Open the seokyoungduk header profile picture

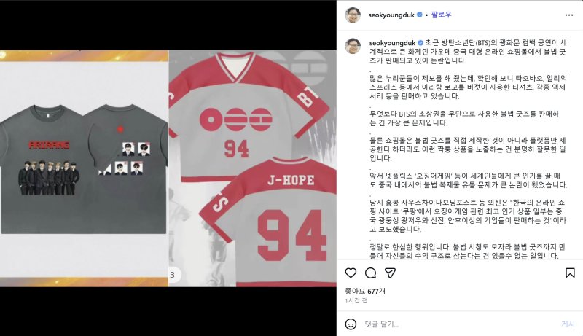click(353, 15)
